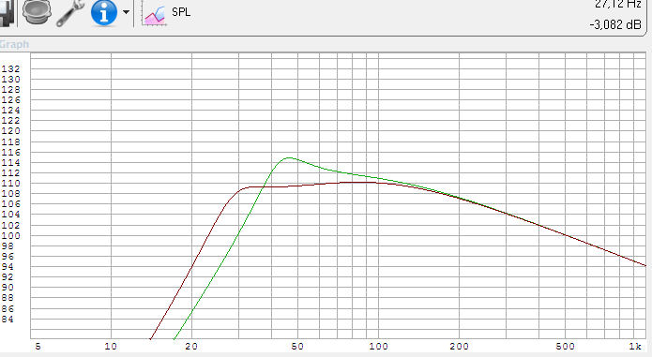Click the wrench options icon
The image size is (652, 357).
(x=69, y=13)
